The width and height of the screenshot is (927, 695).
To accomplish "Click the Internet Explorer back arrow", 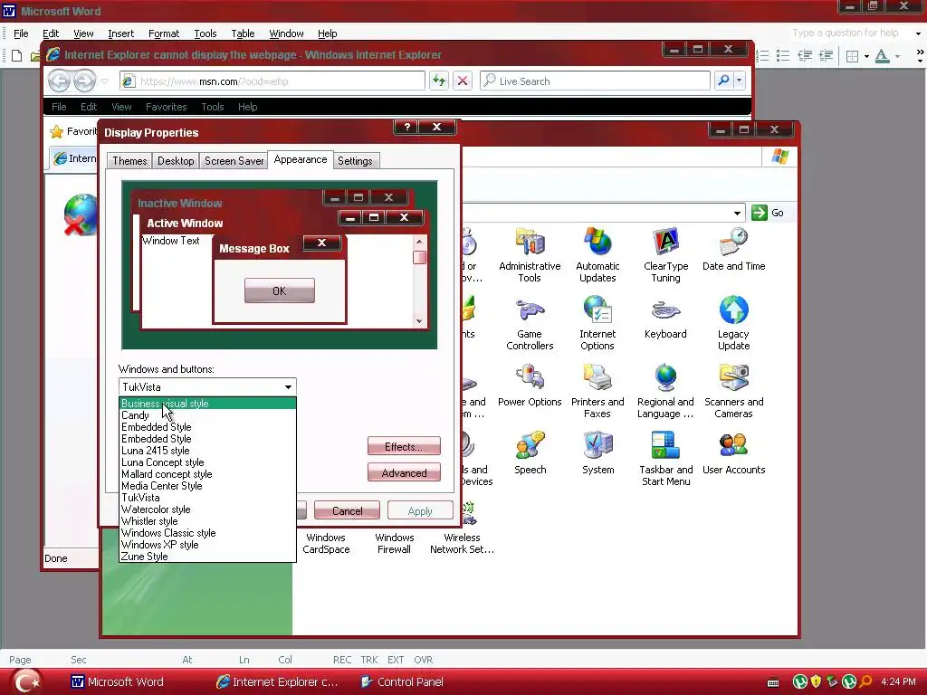I will pos(59,81).
